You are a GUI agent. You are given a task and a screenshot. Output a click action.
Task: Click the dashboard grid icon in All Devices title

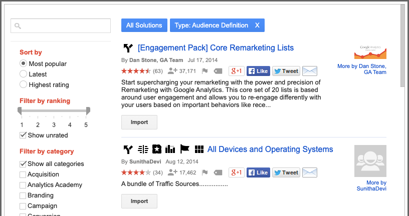(199, 149)
